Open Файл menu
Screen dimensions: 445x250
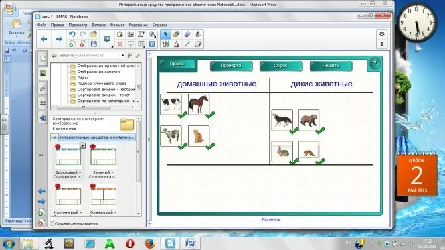tap(42, 25)
